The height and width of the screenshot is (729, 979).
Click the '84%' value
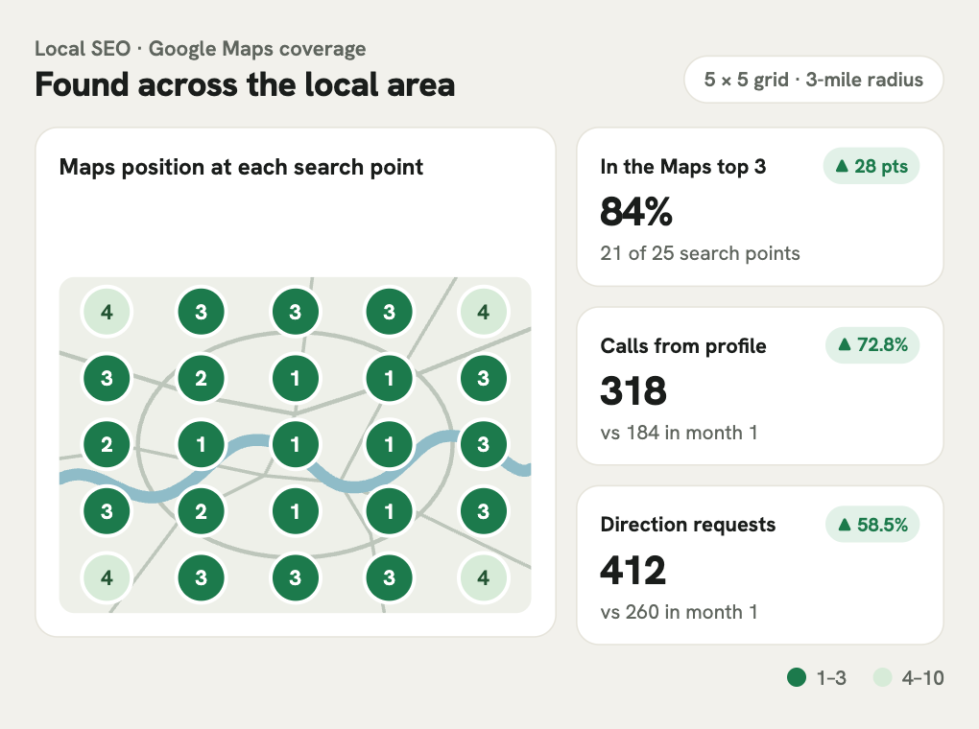tap(636, 212)
